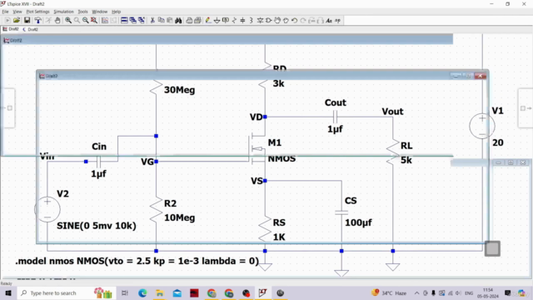The image size is (533, 300).
Task: Save the schematic with the floppy disk icon
Action: (x=27, y=20)
